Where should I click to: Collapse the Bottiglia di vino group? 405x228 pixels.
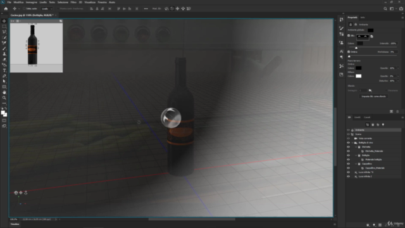[x=352, y=142]
